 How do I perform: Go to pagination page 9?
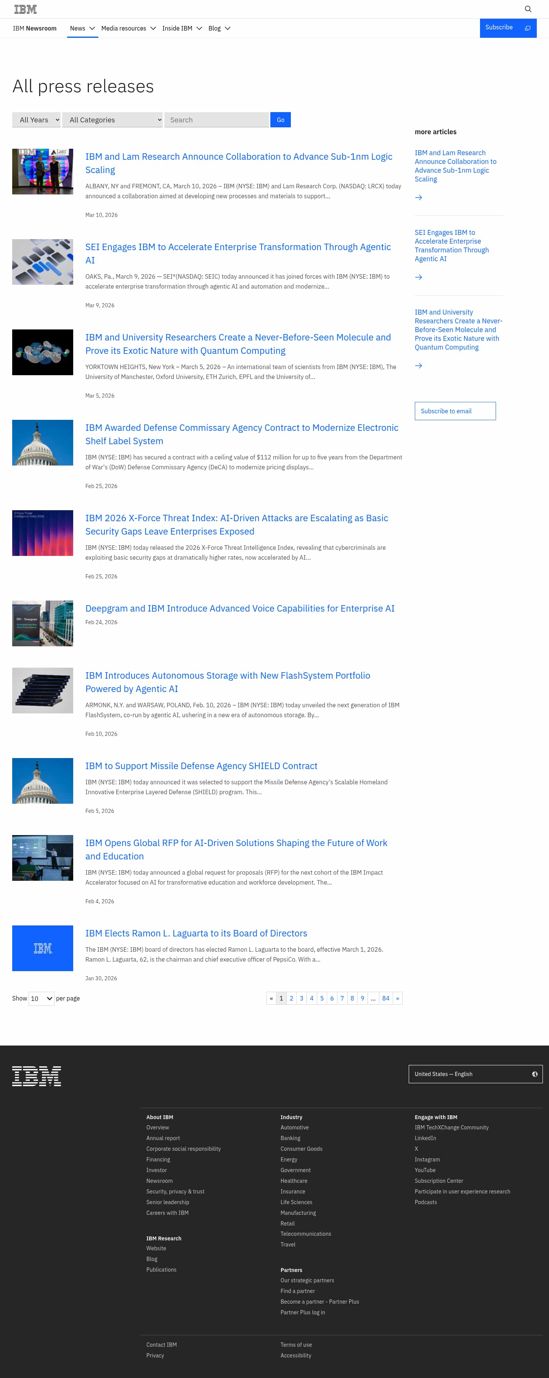[x=363, y=998]
